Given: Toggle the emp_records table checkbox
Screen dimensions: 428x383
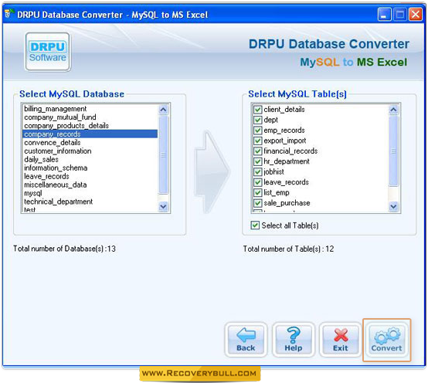Looking at the screenshot, I should [257, 130].
